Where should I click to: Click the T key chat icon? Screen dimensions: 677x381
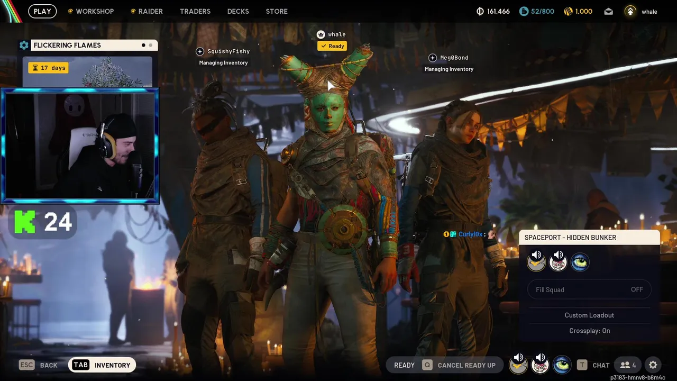pyautogui.click(x=582, y=365)
